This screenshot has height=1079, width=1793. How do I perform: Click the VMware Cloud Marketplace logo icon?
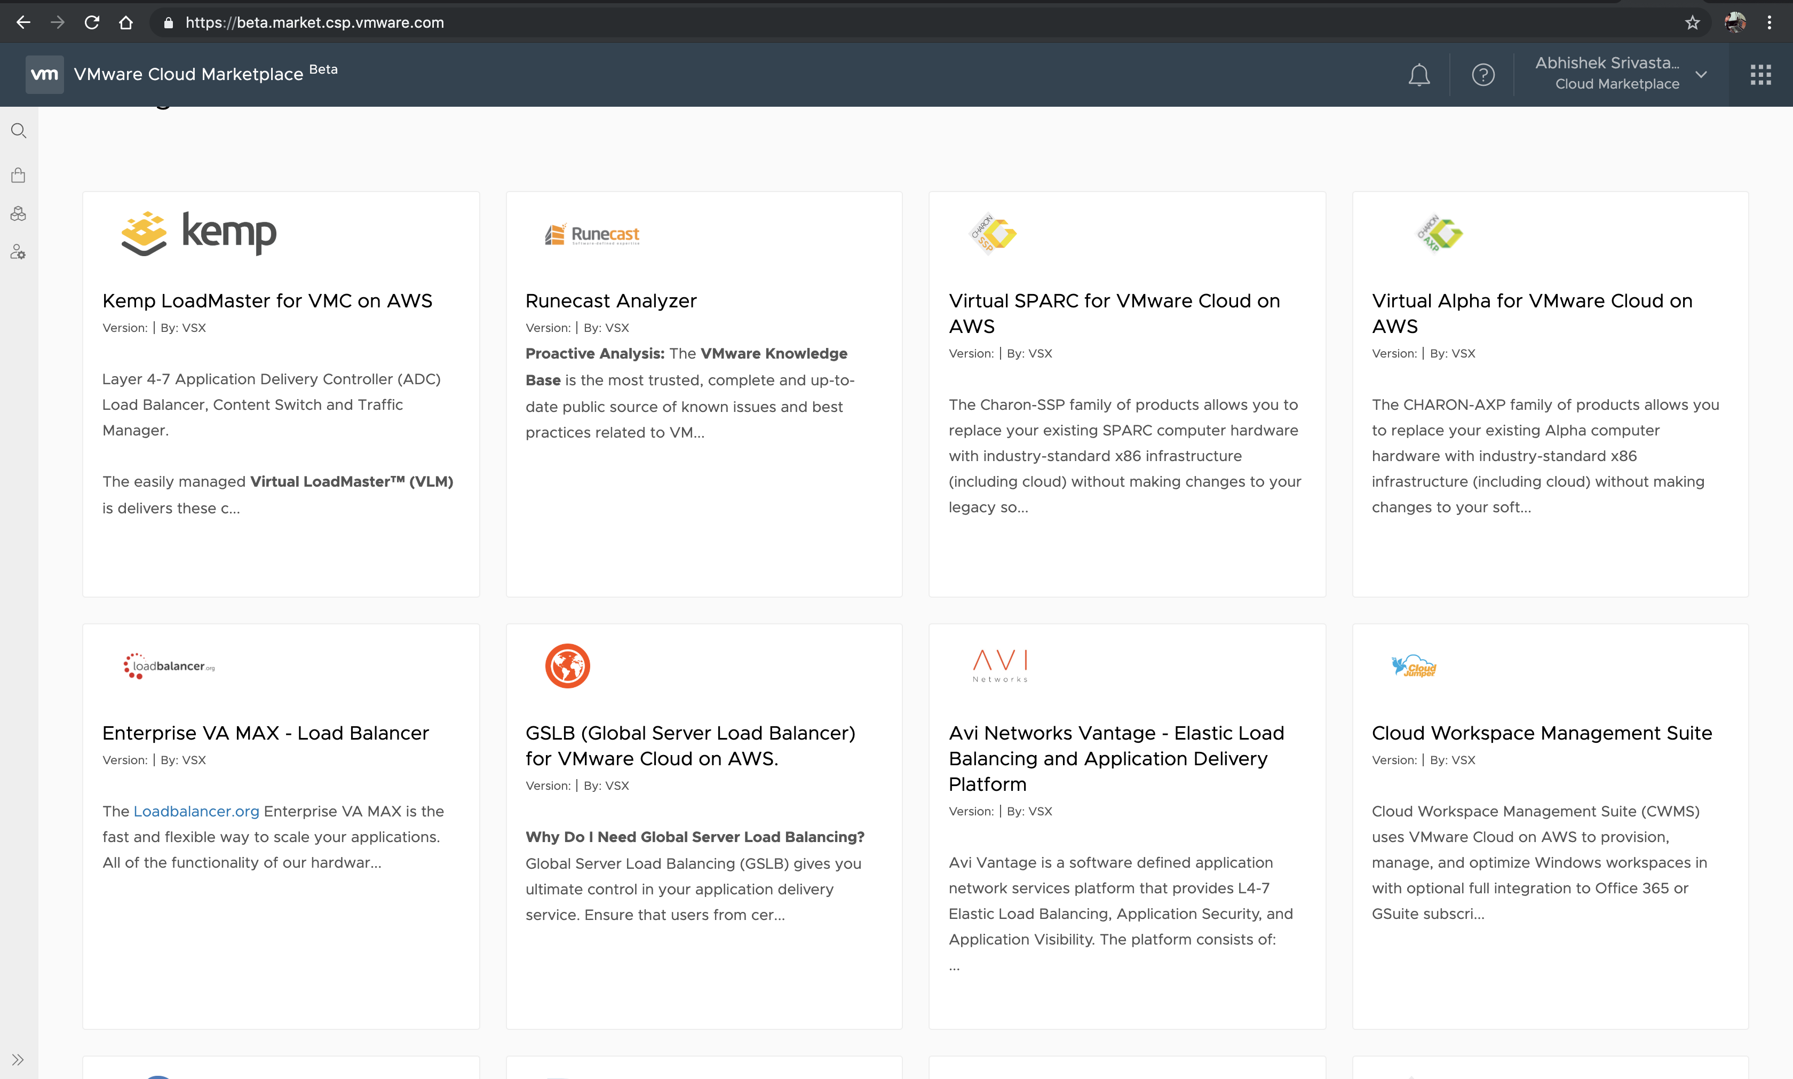[46, 73]
